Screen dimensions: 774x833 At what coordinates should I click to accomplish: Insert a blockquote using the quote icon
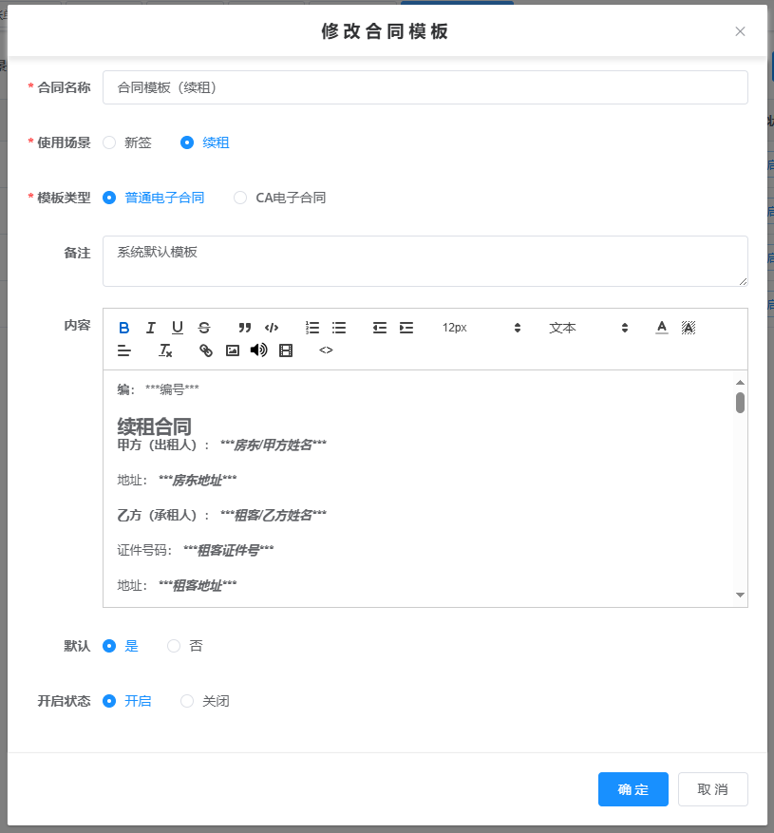point(244,328)
